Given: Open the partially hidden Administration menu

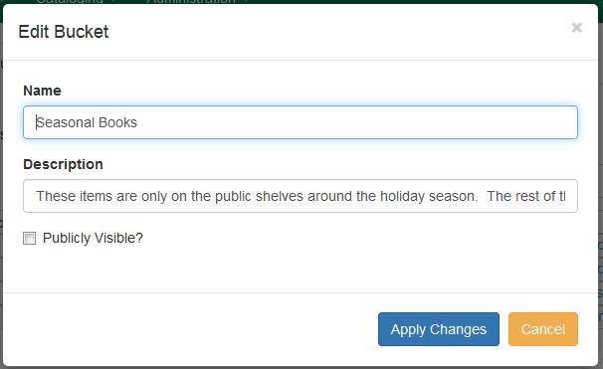Looking at the screenshot, I should [x=191, y=2].
